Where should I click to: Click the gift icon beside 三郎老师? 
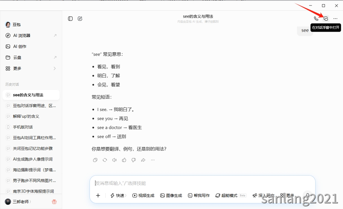tap(54, 202)
